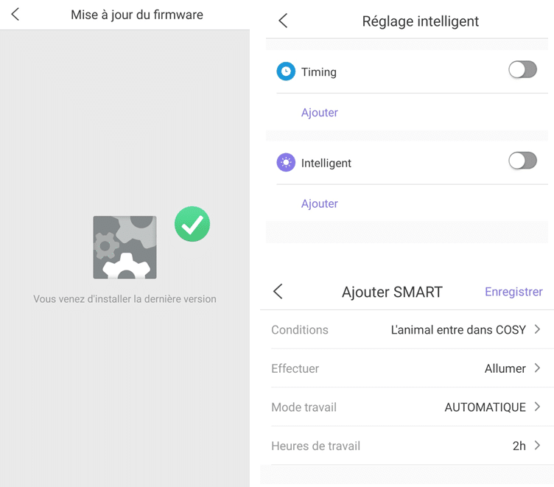Expand the Conditions chevron arrow

click(x=537, y=329)
